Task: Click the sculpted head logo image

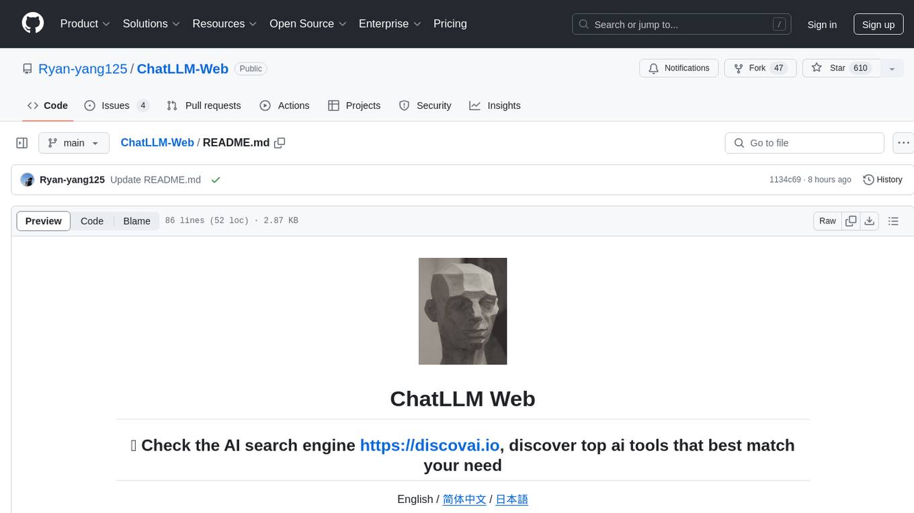Action: click(462, 311)
